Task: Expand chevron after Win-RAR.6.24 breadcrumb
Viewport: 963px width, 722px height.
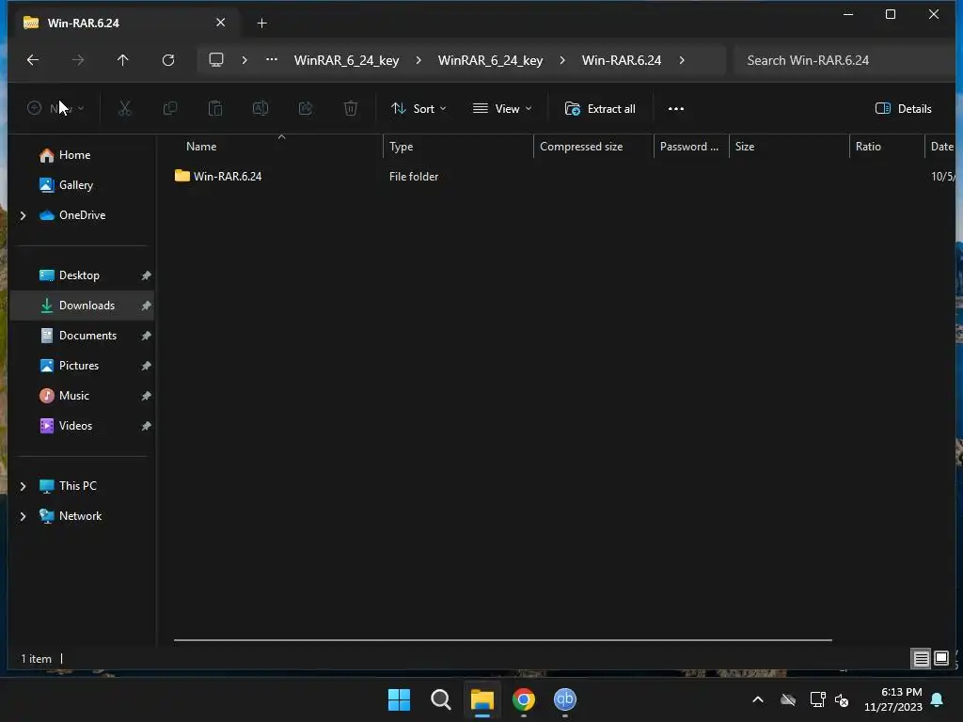Action: click(x=682, y=60)
